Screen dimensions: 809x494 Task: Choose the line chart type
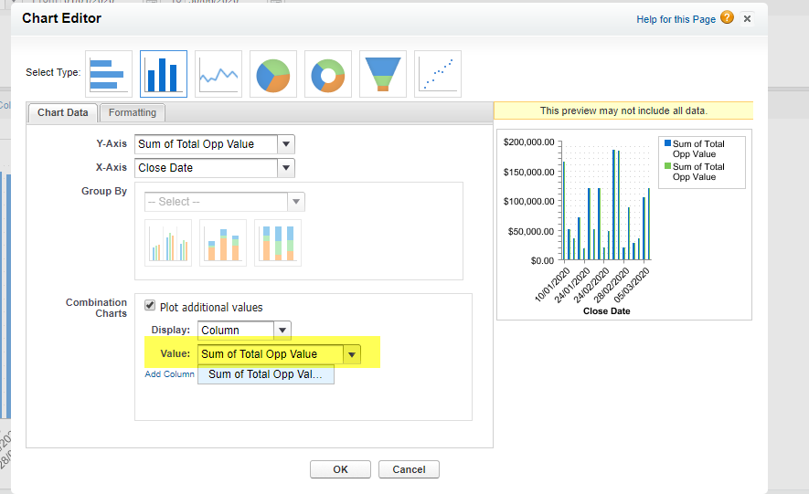(x=218, y=74)
